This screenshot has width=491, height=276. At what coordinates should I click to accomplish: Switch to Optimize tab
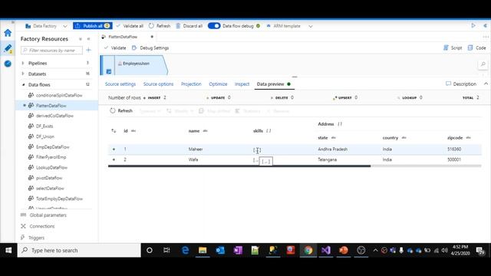click(x=218, y=84)
